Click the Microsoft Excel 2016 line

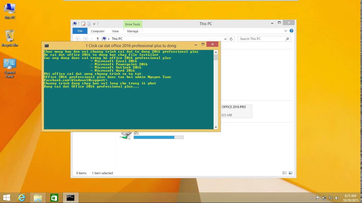(114, 61)
